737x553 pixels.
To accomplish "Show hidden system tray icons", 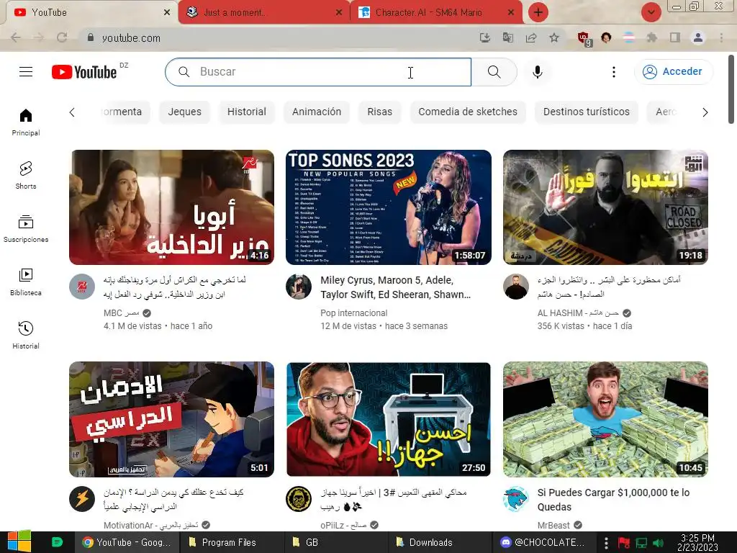I will [606, 542].
